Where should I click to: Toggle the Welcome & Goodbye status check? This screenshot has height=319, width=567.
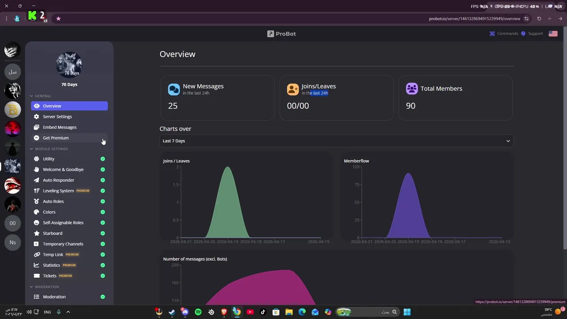click(103, 169)
